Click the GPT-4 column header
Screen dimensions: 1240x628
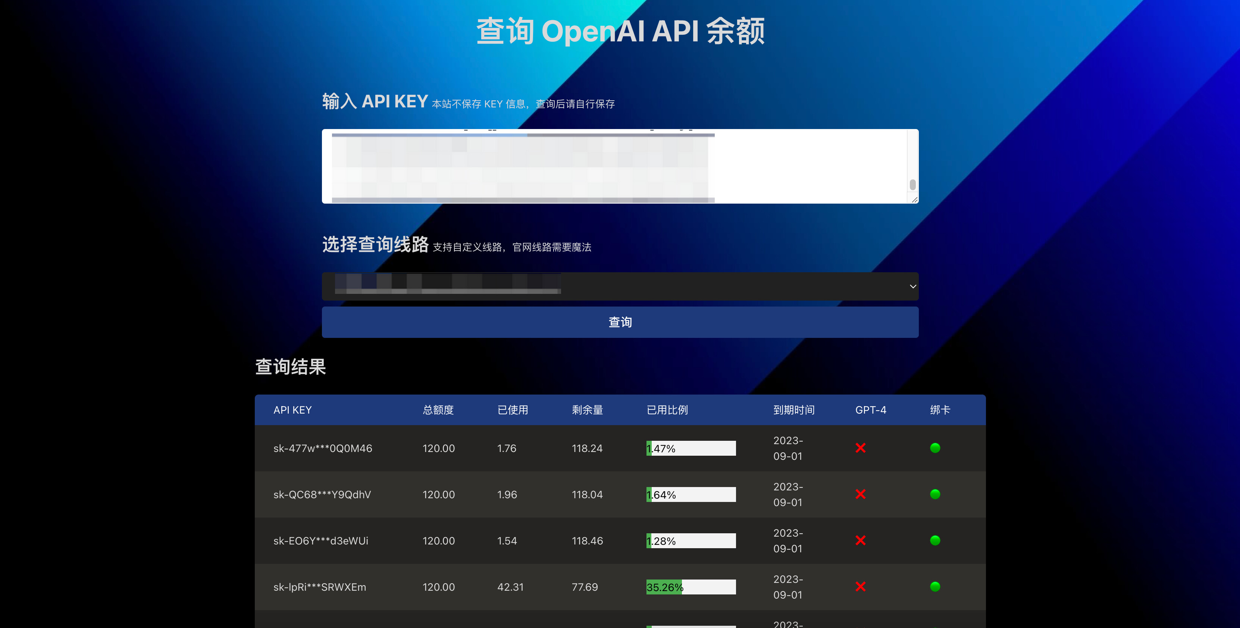(870, 410)
